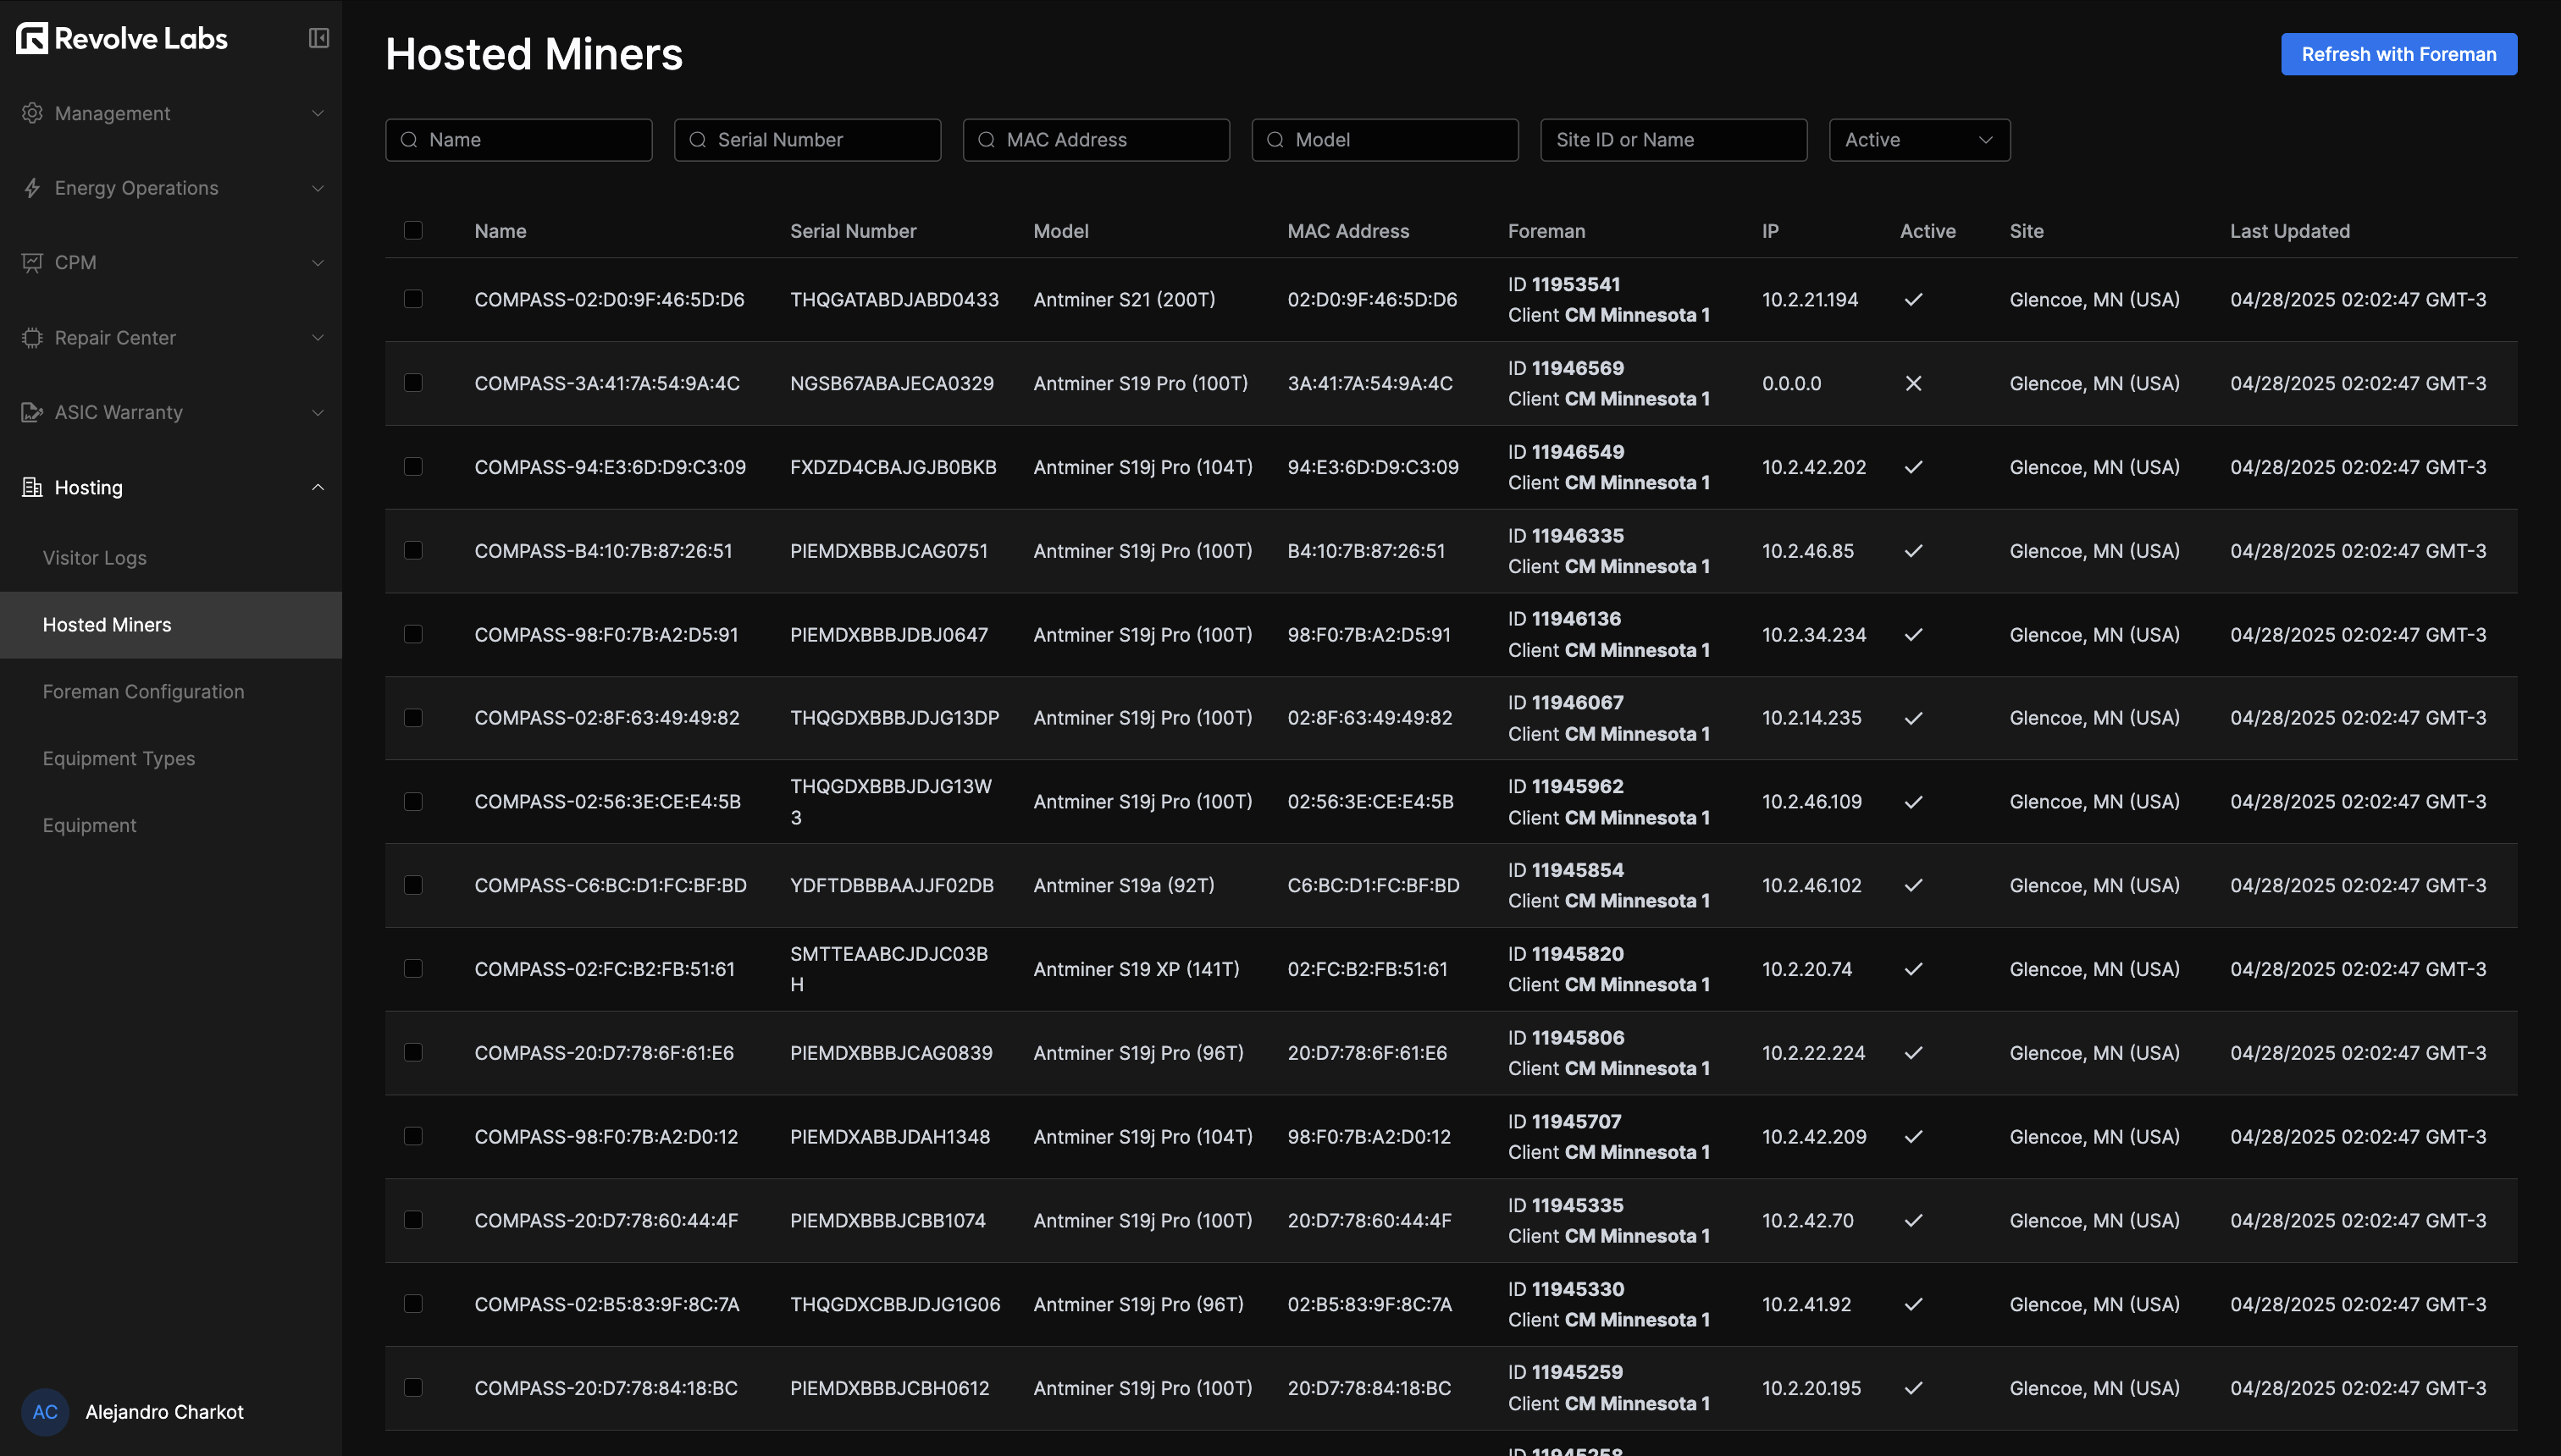Check the row for COMPASS-02:D0:9F:46:5D:D6
This screenshot has height=1456, width=2561.
coord(414,299)
